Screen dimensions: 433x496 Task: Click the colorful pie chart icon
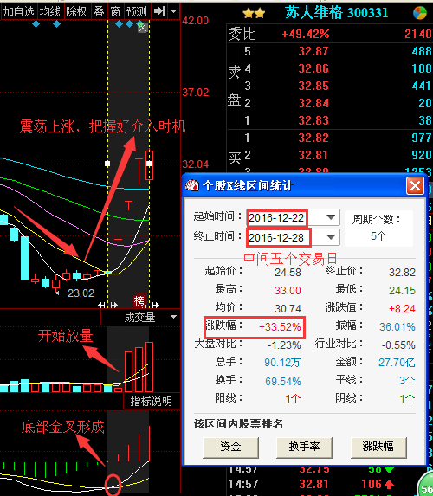(x=420, y=13)
